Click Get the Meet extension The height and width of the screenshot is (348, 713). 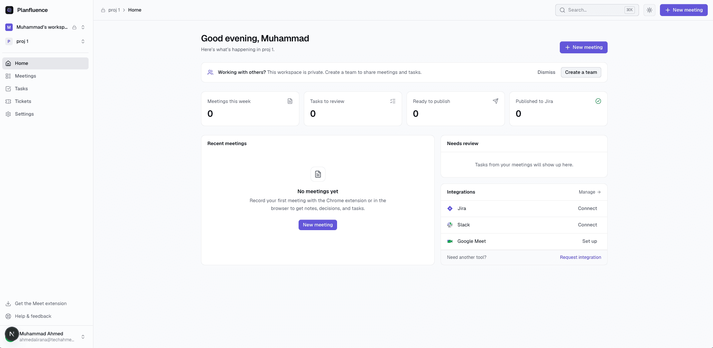point(46,304)
